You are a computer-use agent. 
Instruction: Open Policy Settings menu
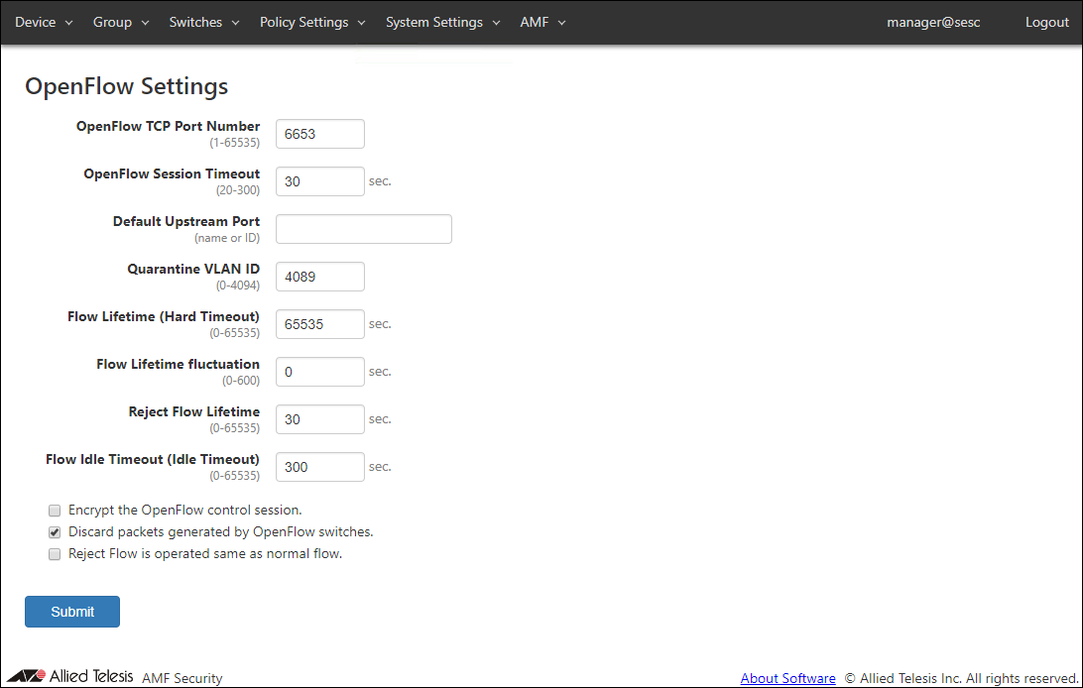pyautogui.click(x=312, y=22)
